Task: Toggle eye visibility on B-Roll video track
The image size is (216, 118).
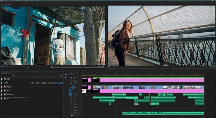Action: 76,86
